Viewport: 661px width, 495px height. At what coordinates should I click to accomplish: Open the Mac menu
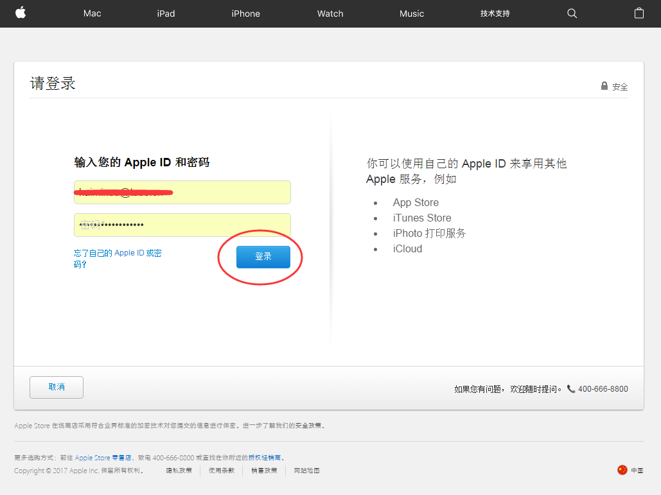click(x=92, y=13)
